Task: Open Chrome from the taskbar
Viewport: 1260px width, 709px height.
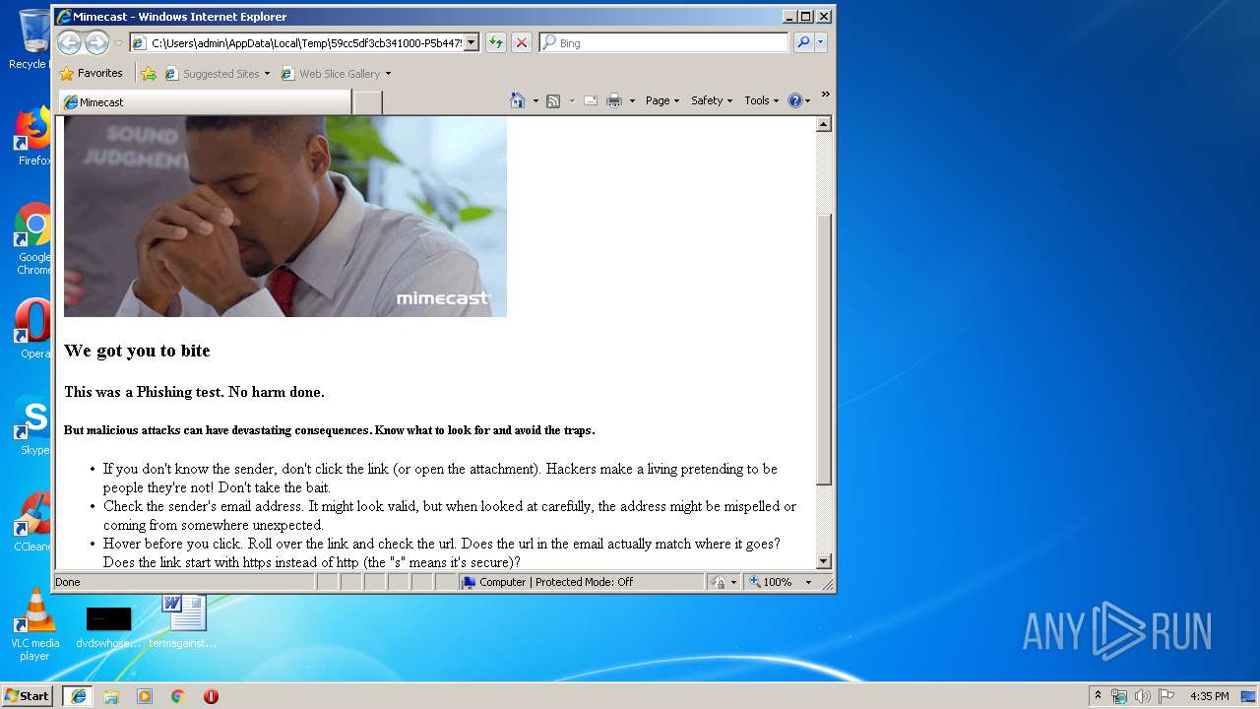Action: click(178, 696)
